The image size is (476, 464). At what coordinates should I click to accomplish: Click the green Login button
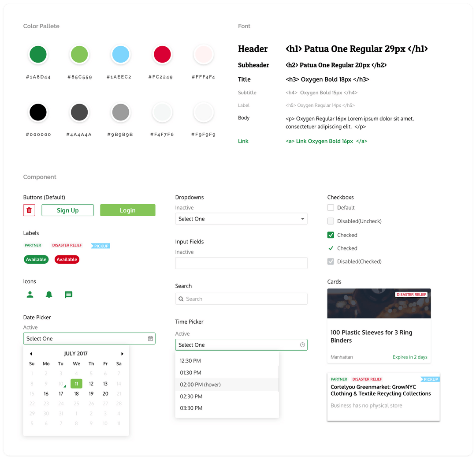(127, 210)
